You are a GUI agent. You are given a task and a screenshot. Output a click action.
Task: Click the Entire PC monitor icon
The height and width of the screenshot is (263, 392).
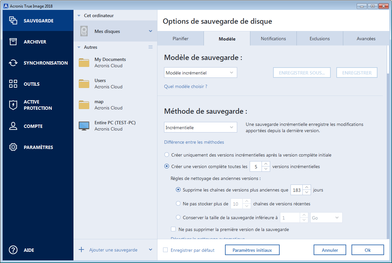pyautogui.click(x=84, y=126)
